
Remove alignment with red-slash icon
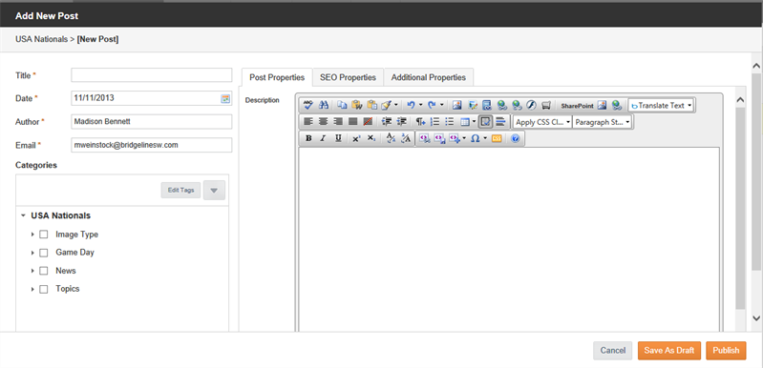(x=368, y=121)
